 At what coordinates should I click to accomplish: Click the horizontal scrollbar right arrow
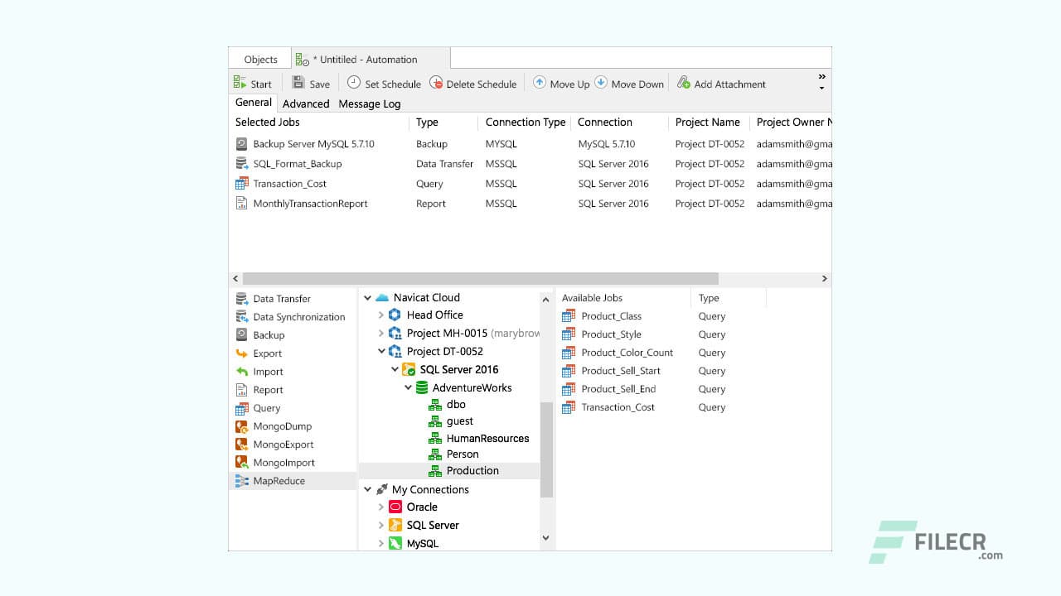(824, 279)
